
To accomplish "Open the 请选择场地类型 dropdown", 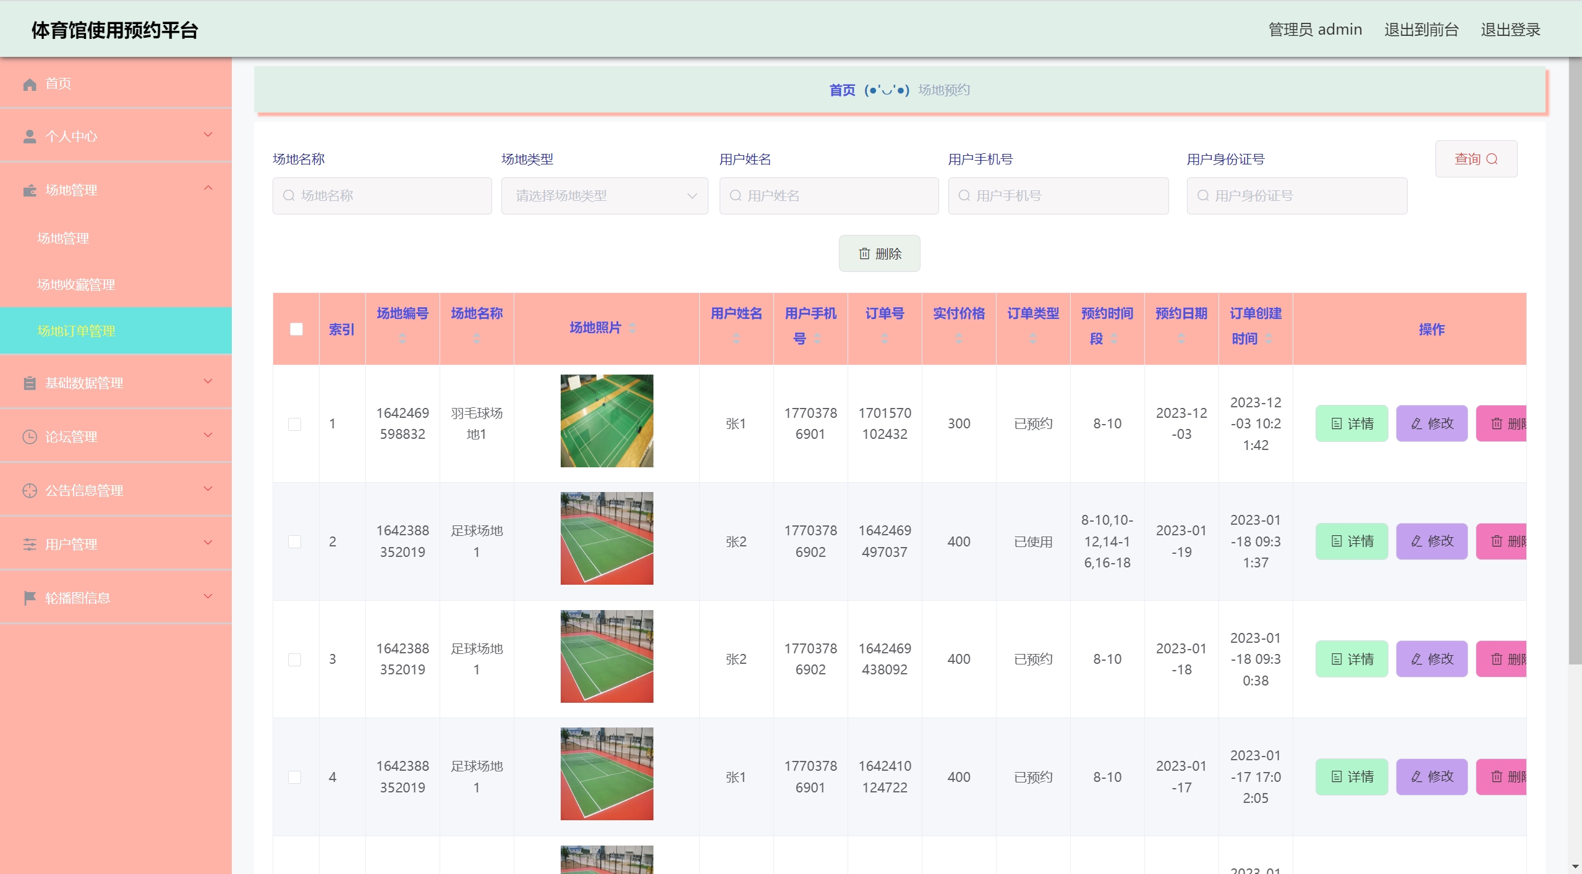I will [604, 196].
